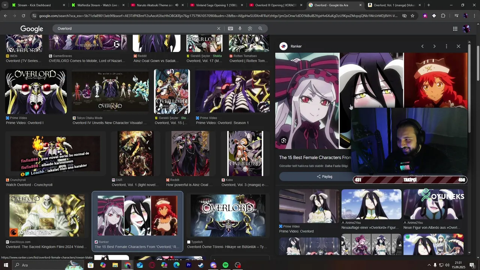Click the Paylaş share button
Screen dimensions: 480x270
click(x=324, y=177)
